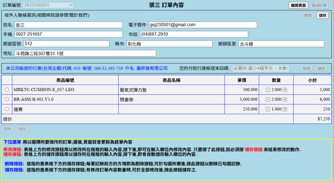Click the landline field (04)887-2910
The image size is (334, 182).
pyautogui.click(x=194, y=34)
